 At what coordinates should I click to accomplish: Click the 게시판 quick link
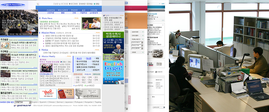[88, 58]
